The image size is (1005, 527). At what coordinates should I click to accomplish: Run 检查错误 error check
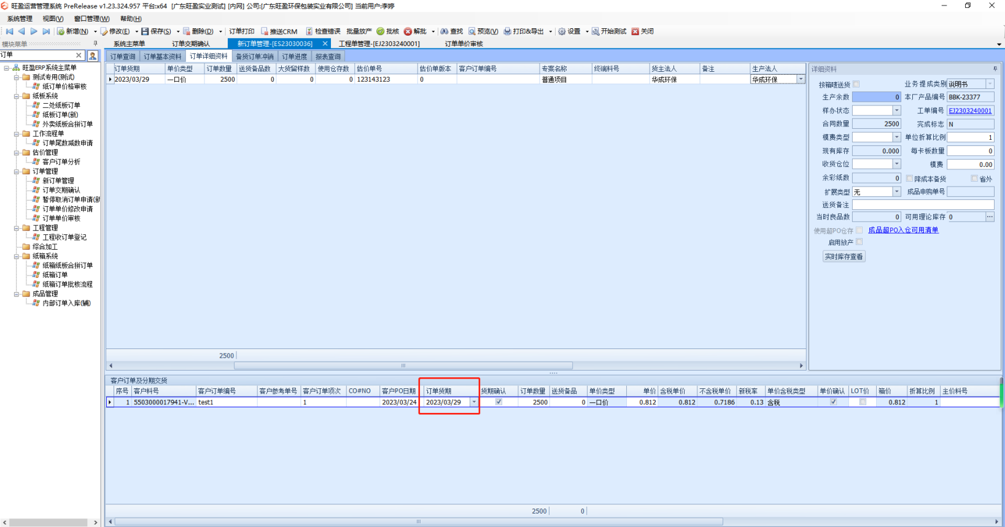click(323, 31)
